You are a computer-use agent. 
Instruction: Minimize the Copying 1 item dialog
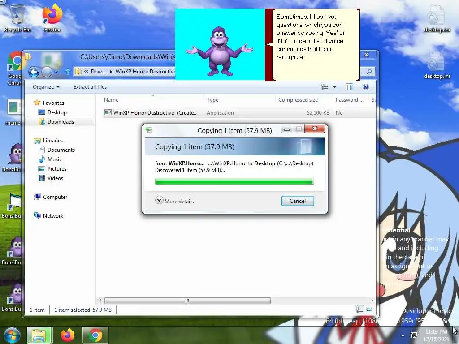pyautogui.click(x=287, y=129)
